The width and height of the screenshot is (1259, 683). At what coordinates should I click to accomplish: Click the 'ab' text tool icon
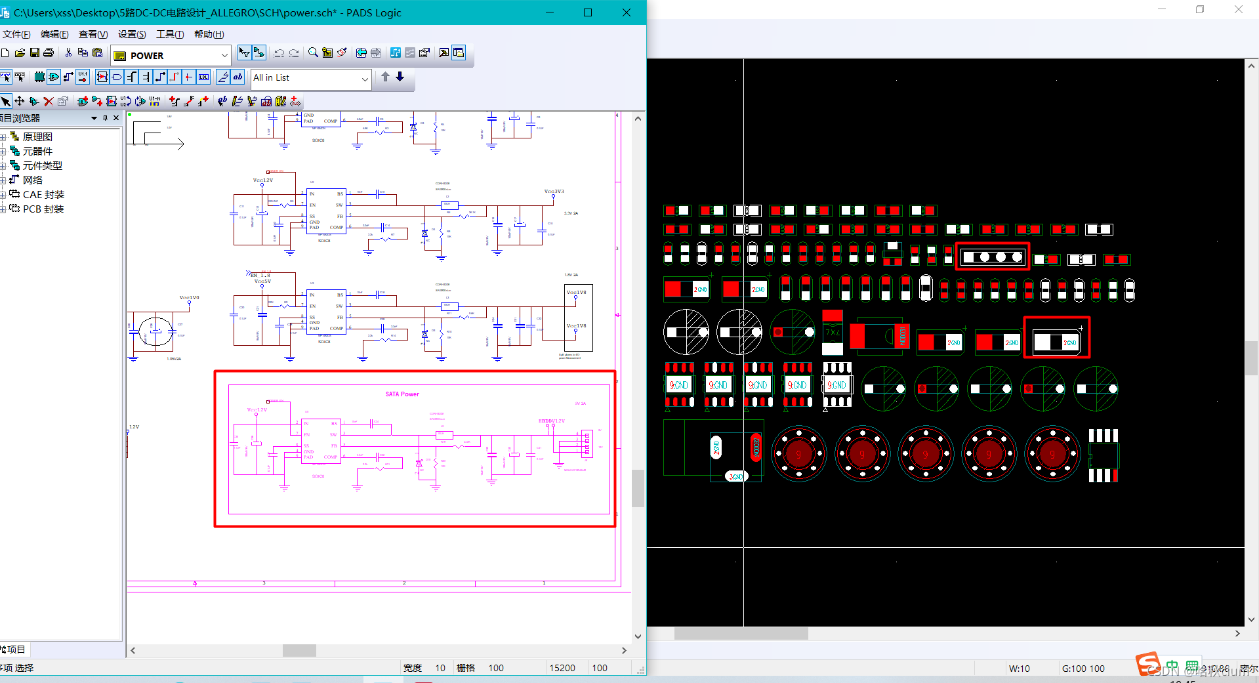click(x=237, y=77)
